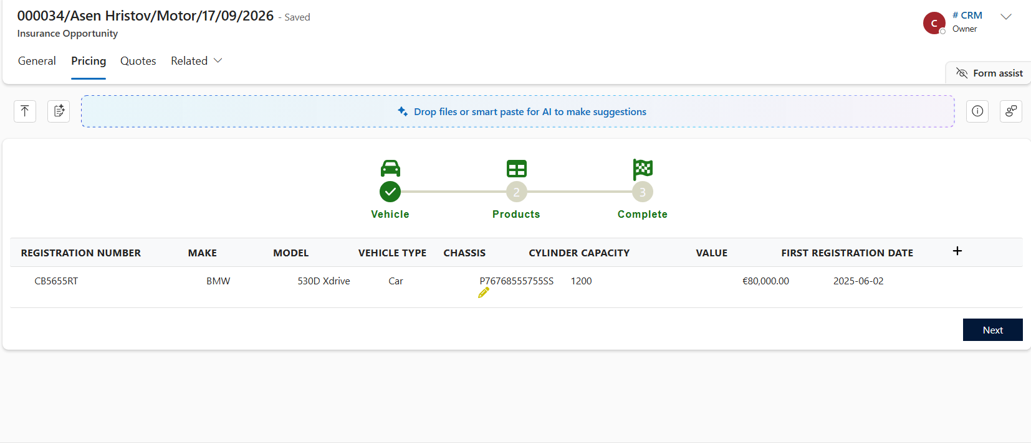The image size is (1031, 443).
Task: Open the Quotes tab
Action: 138,61
